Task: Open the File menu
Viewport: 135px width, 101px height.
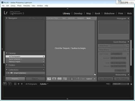Action: (x=3, y=6)
